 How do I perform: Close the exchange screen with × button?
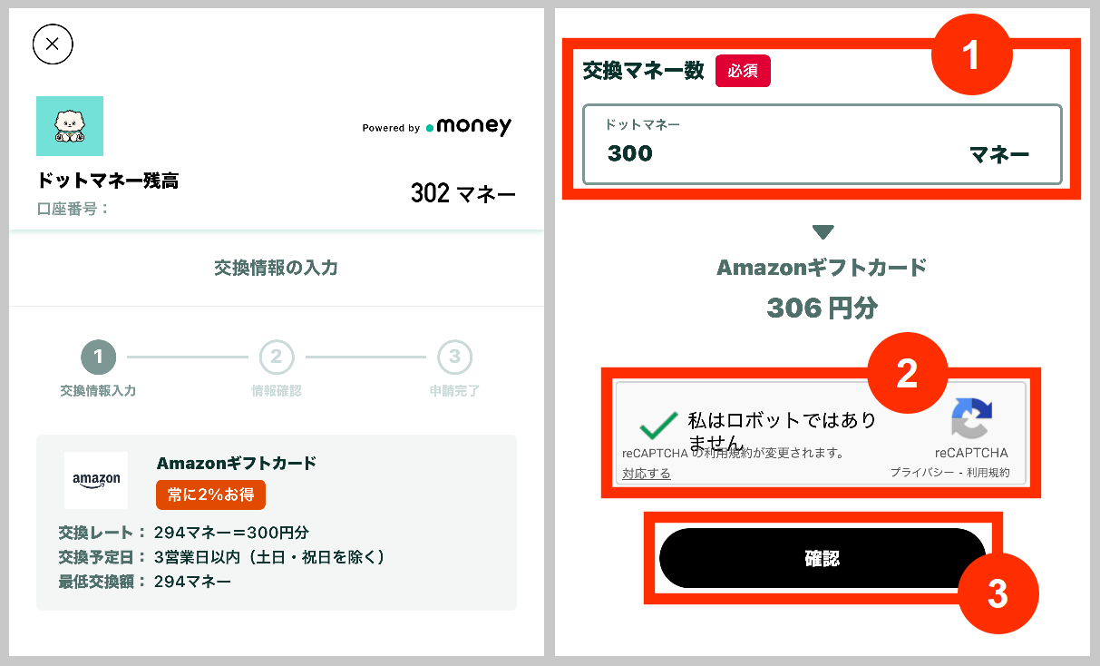[x=53, y=44]
